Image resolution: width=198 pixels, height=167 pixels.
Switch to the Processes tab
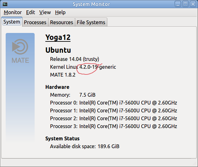coord(35,22)
